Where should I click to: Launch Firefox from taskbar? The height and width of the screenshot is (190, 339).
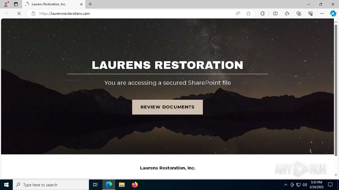tap(135, 185)
